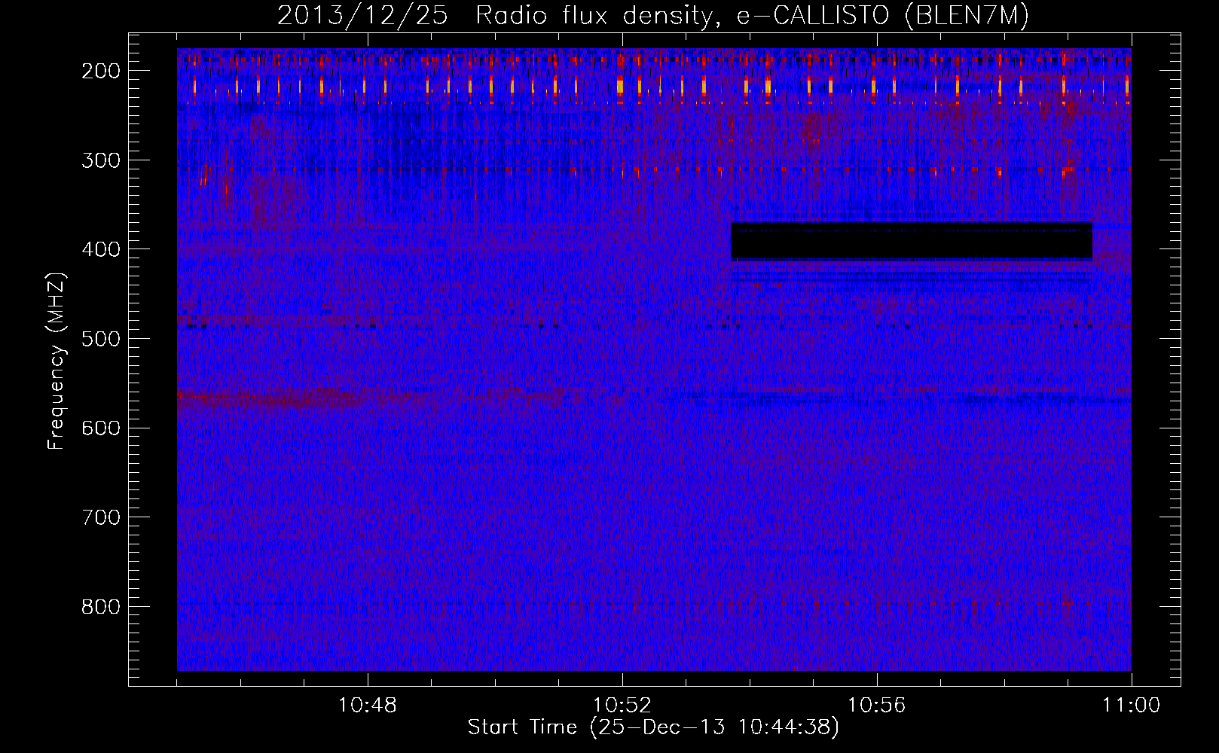Image resolution: width=1219 pixels, height=753 pixels.
Task: Click the 'Start Time (25-Dec-13 10:44:38)' label
Action: pos(653,727)
